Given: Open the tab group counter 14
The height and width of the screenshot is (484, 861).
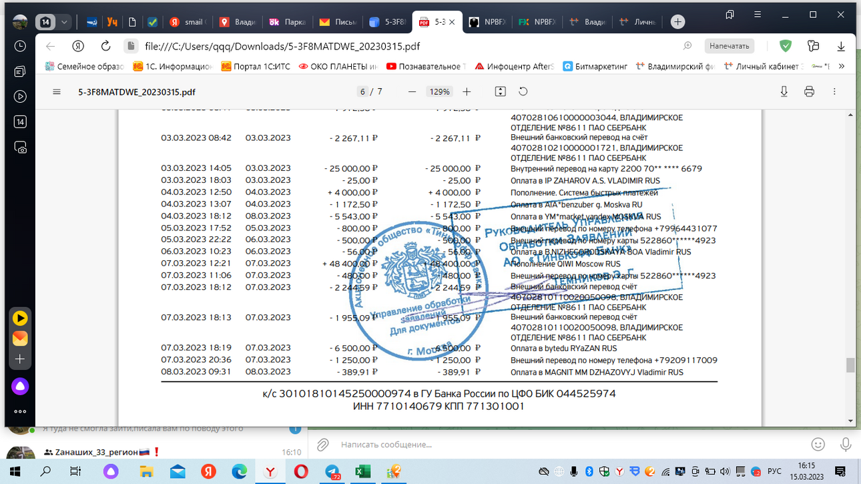Looking at the screenshot, I should [45, 22].
